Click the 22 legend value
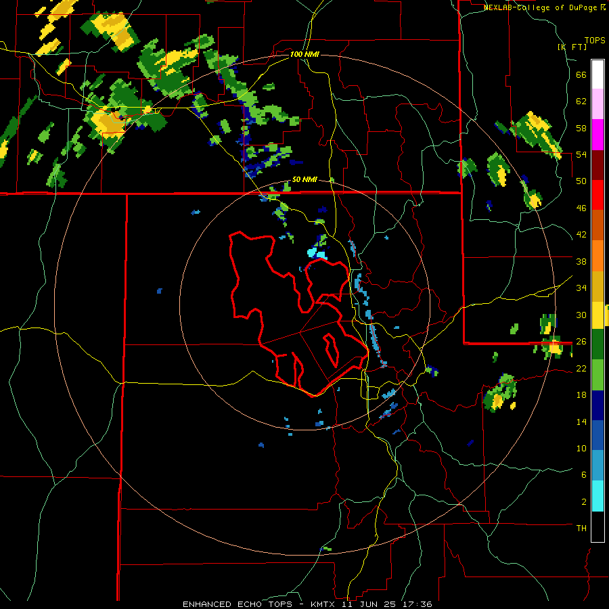 click(581, 368)
